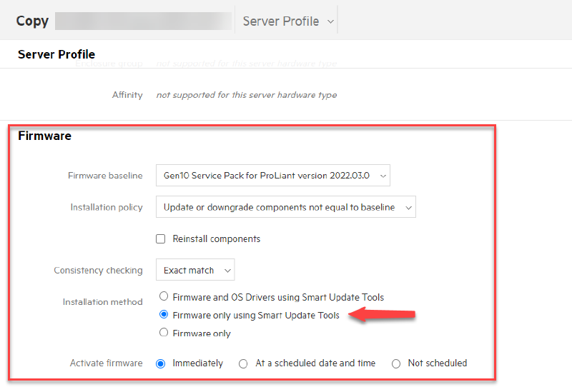Click the Firmware baseline field label
572x387 pixels.
tap(105, 176)
